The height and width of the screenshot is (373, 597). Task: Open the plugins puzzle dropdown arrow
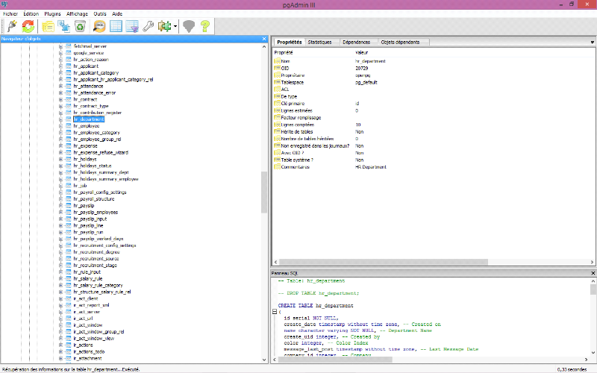pyautogui.click(x=175, y=27)
